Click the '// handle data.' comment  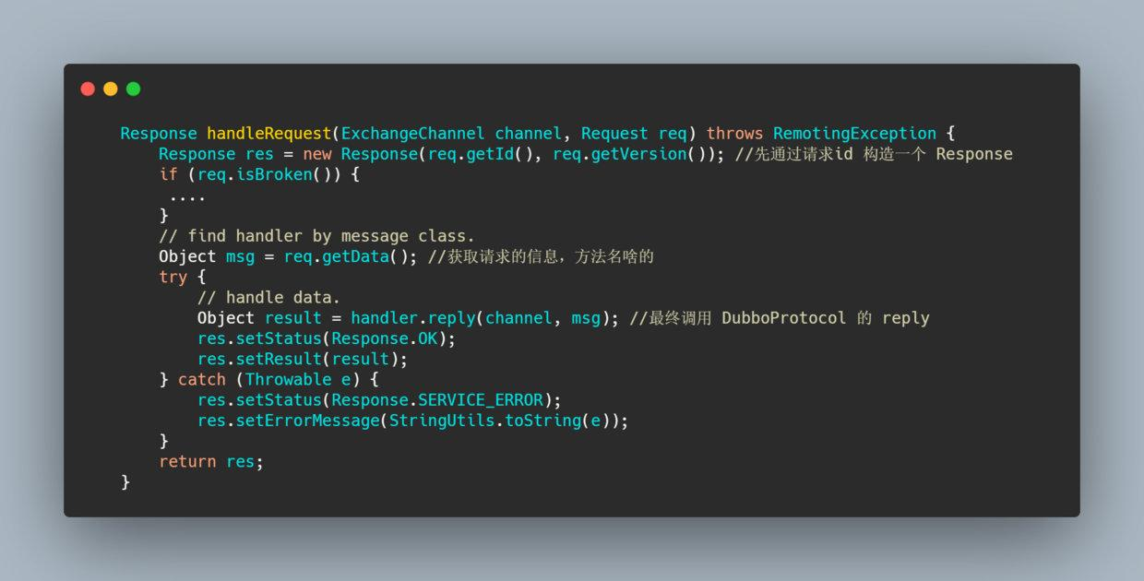tap(268, 297)
